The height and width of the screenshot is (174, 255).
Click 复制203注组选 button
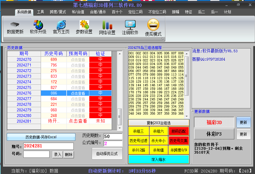159,123
